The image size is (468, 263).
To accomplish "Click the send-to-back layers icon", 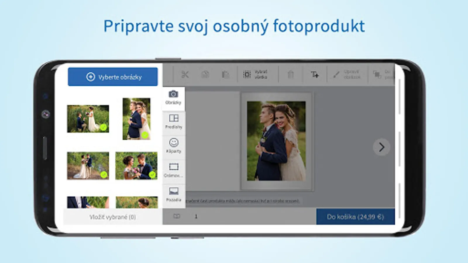I will click(377, 75).
